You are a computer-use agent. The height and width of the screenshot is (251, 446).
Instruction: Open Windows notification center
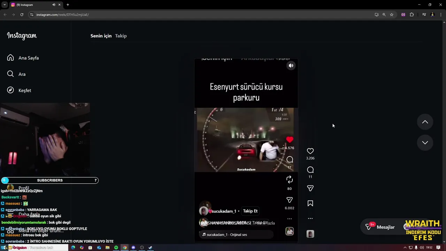[x=438, y=248]
